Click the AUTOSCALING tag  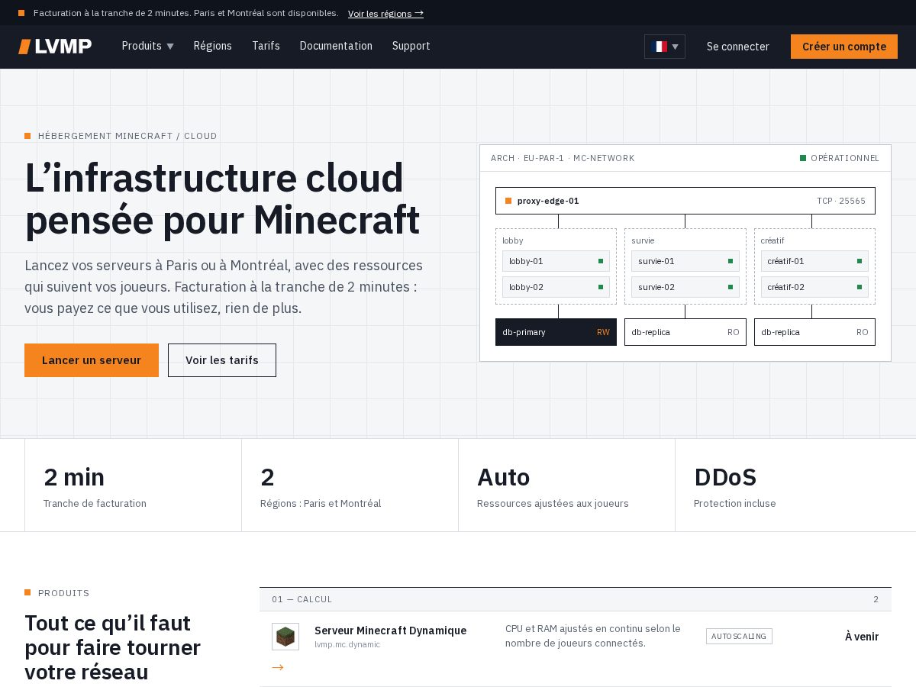coord(739,636)
